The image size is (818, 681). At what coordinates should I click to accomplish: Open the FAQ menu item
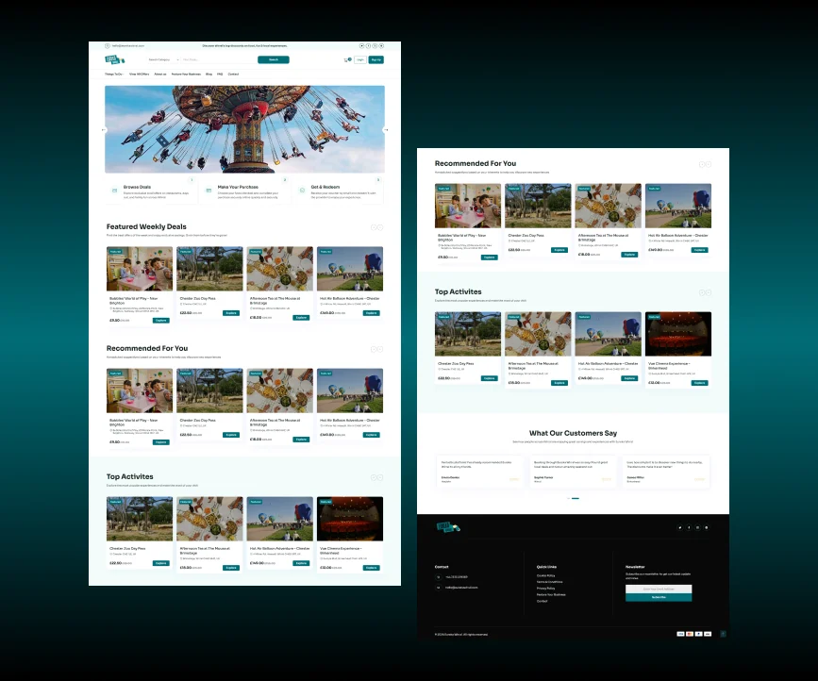pos(220,74)
